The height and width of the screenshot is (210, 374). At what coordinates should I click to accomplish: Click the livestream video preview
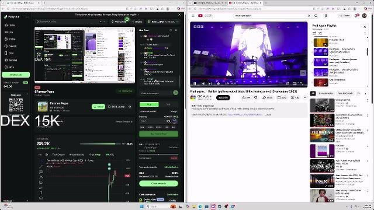(x=85, y=55)
